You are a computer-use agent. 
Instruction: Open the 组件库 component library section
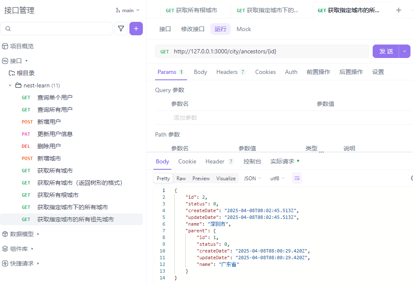[18, 249]
